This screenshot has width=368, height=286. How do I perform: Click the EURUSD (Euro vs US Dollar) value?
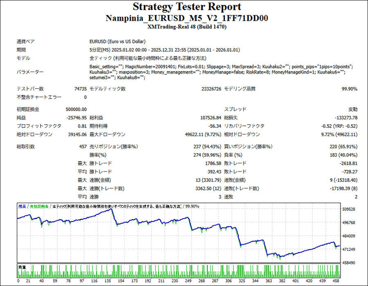pyautogui.click(x=117, y=42)
